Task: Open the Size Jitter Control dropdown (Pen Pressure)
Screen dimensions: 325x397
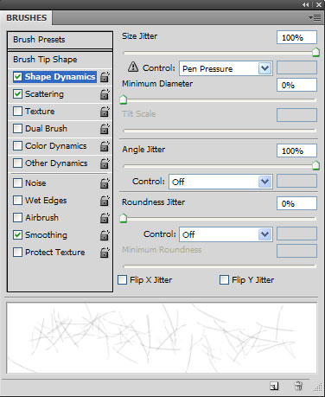Action: coord(226,68)
